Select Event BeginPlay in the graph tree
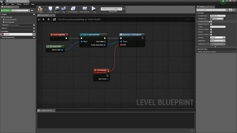This screenshot has height=133, width=237. coord(11,20)
